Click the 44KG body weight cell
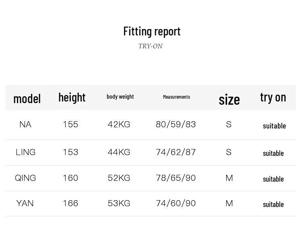 pyautogui.click(x=119, y=152)
